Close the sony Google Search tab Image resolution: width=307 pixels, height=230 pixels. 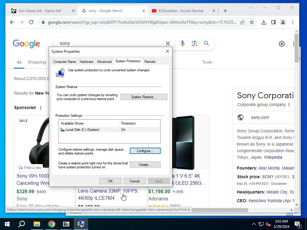click(144, 11)
